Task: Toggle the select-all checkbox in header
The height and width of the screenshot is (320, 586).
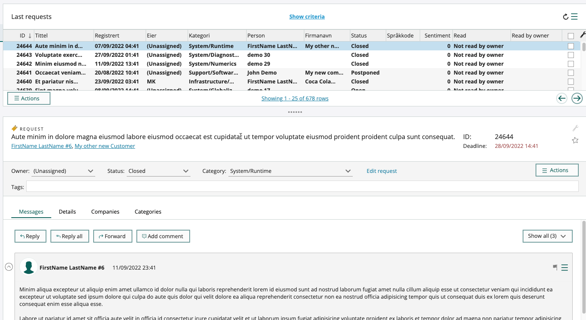Action: pyautogui.click(x=571, y=36)
